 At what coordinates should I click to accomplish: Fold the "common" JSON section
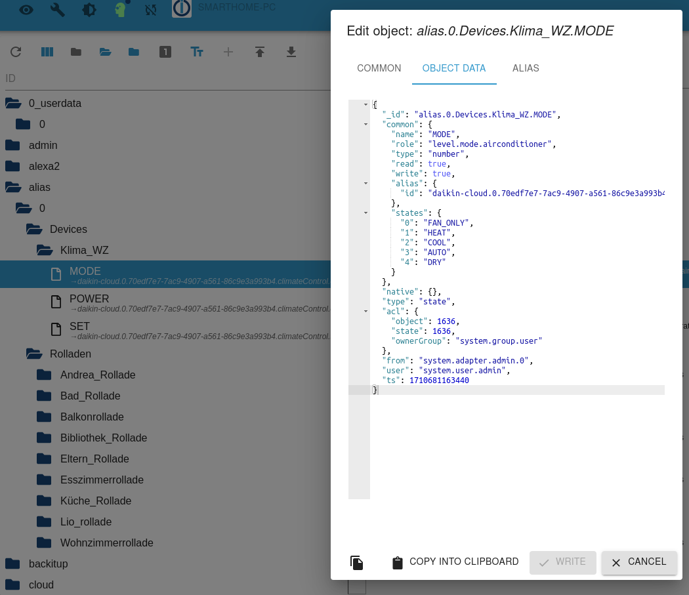click(x=365, y=125)
